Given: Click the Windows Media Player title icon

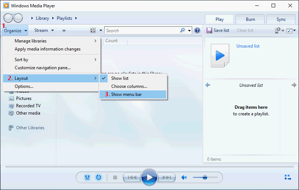Looking at the screenshot, I should click(6, 5).
